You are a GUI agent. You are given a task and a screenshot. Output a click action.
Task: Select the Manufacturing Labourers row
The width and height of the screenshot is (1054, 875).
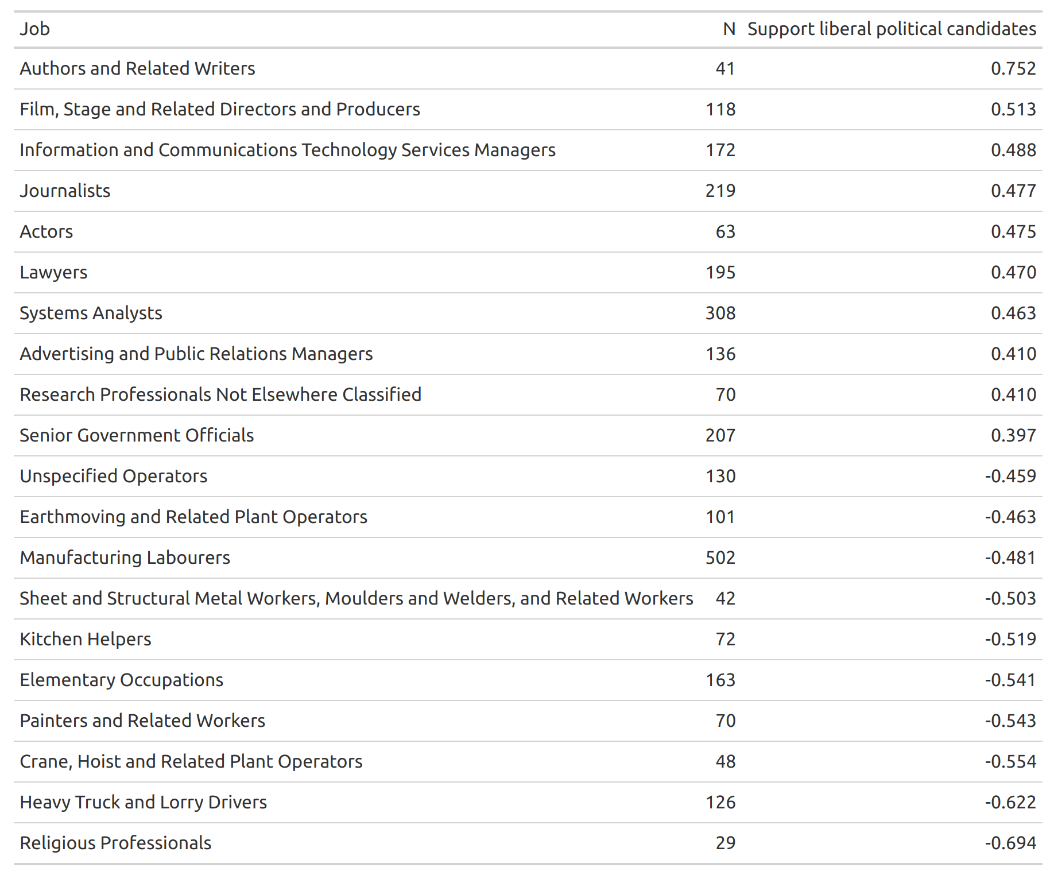point(528,557)
